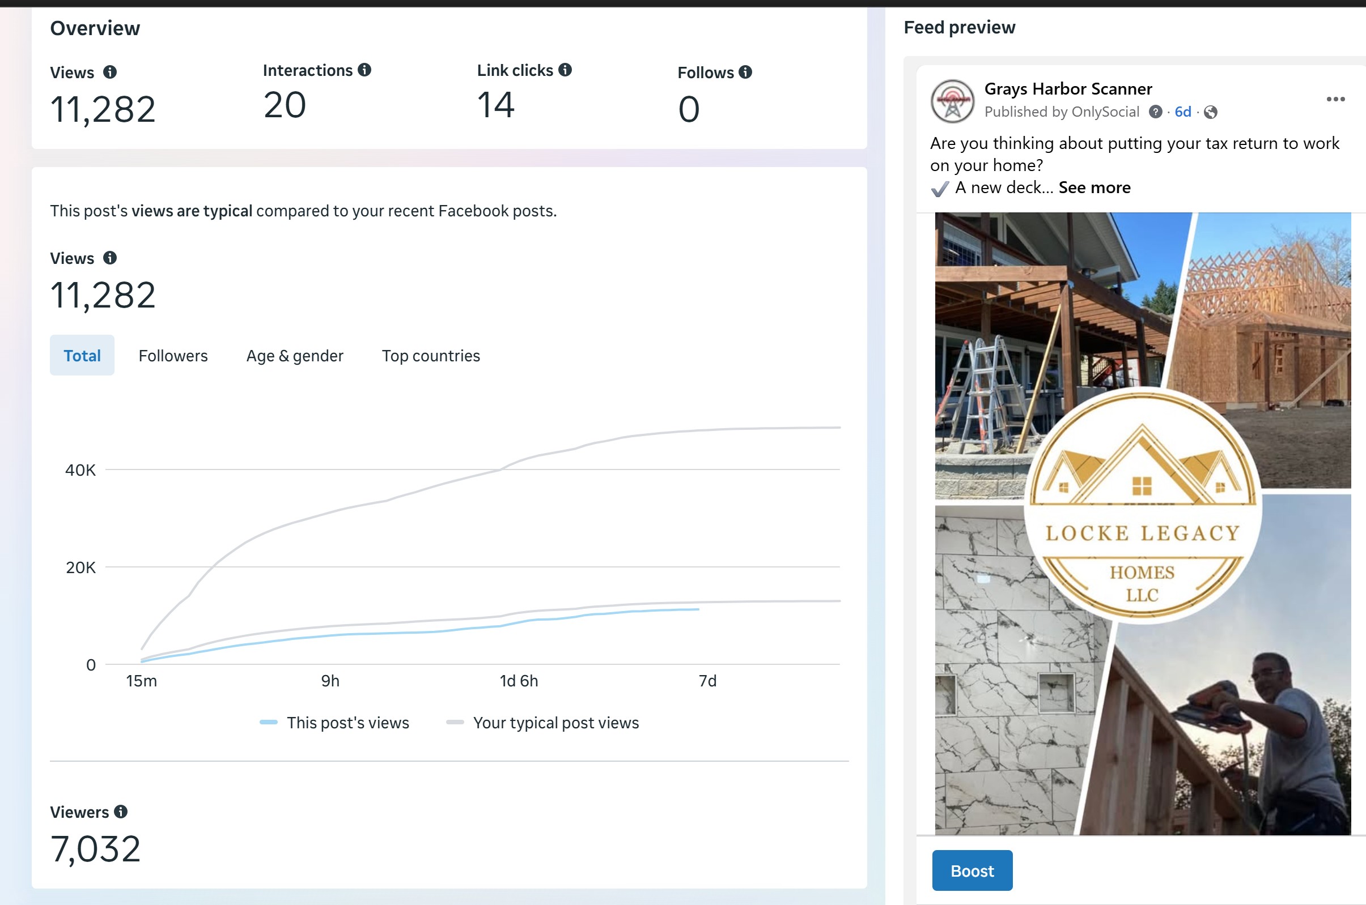1366x905 pixels.
Task: Click question mark icon beside Published by OnlySocial
Action: coord(1155,112)
